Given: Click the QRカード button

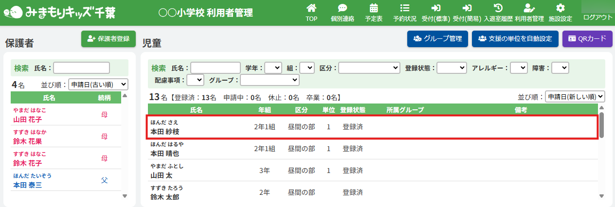Looking at the screenshot, I should click(x=587, y=39).
